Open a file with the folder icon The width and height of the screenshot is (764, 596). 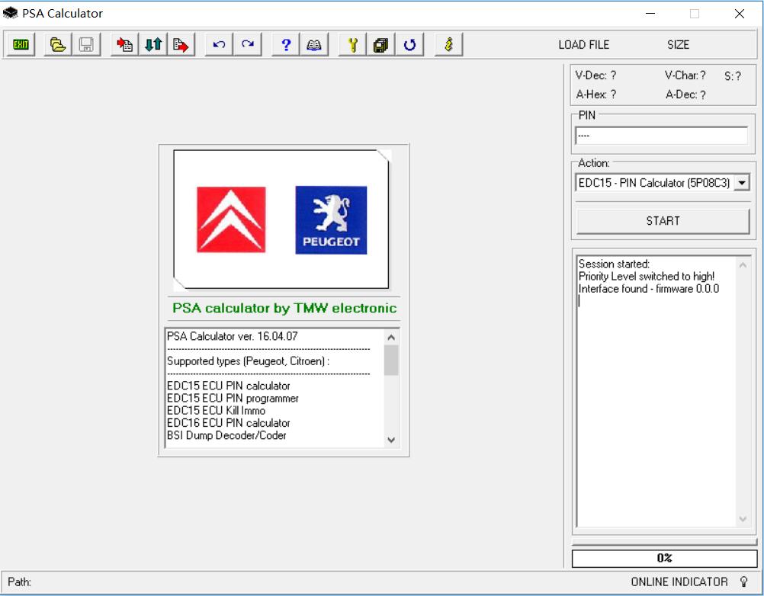tap(58, 45)
